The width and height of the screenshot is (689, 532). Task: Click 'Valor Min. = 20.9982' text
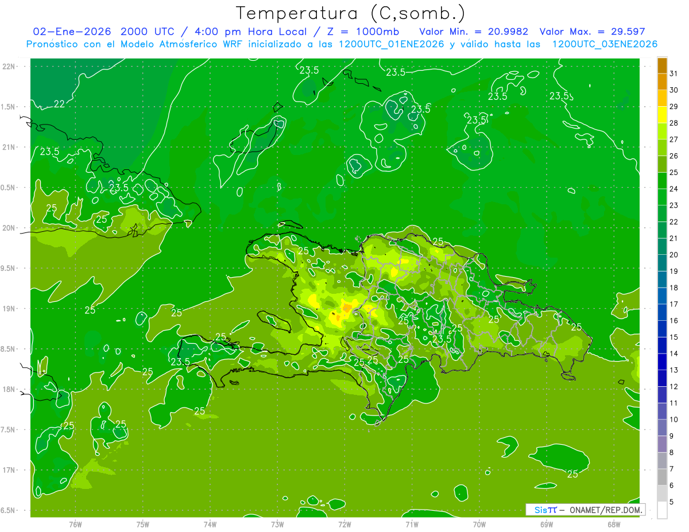[x=474, y=32]
